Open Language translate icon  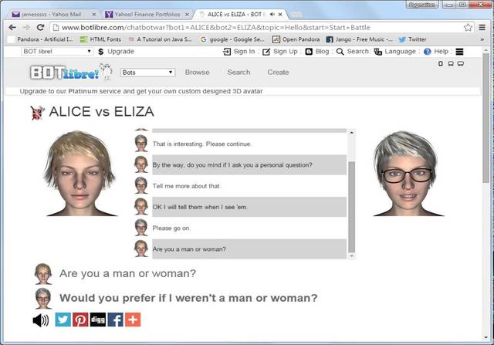[378, 52]
